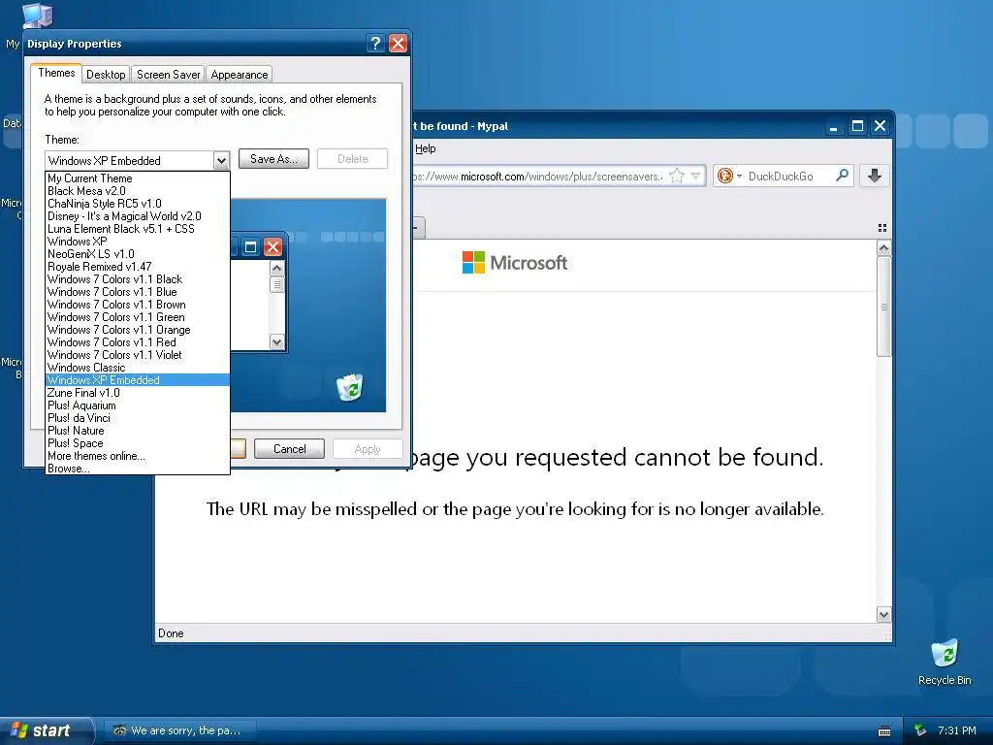Click the tab groups grid icon in Mypal
993x745 pixels.
click(882, 228)
